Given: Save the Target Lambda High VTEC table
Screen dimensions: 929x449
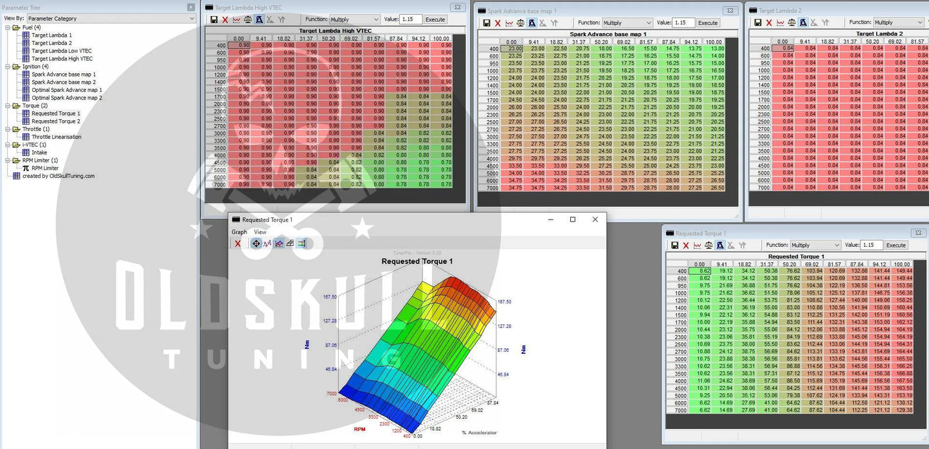Looking at the screenshot, I should 214,20.
